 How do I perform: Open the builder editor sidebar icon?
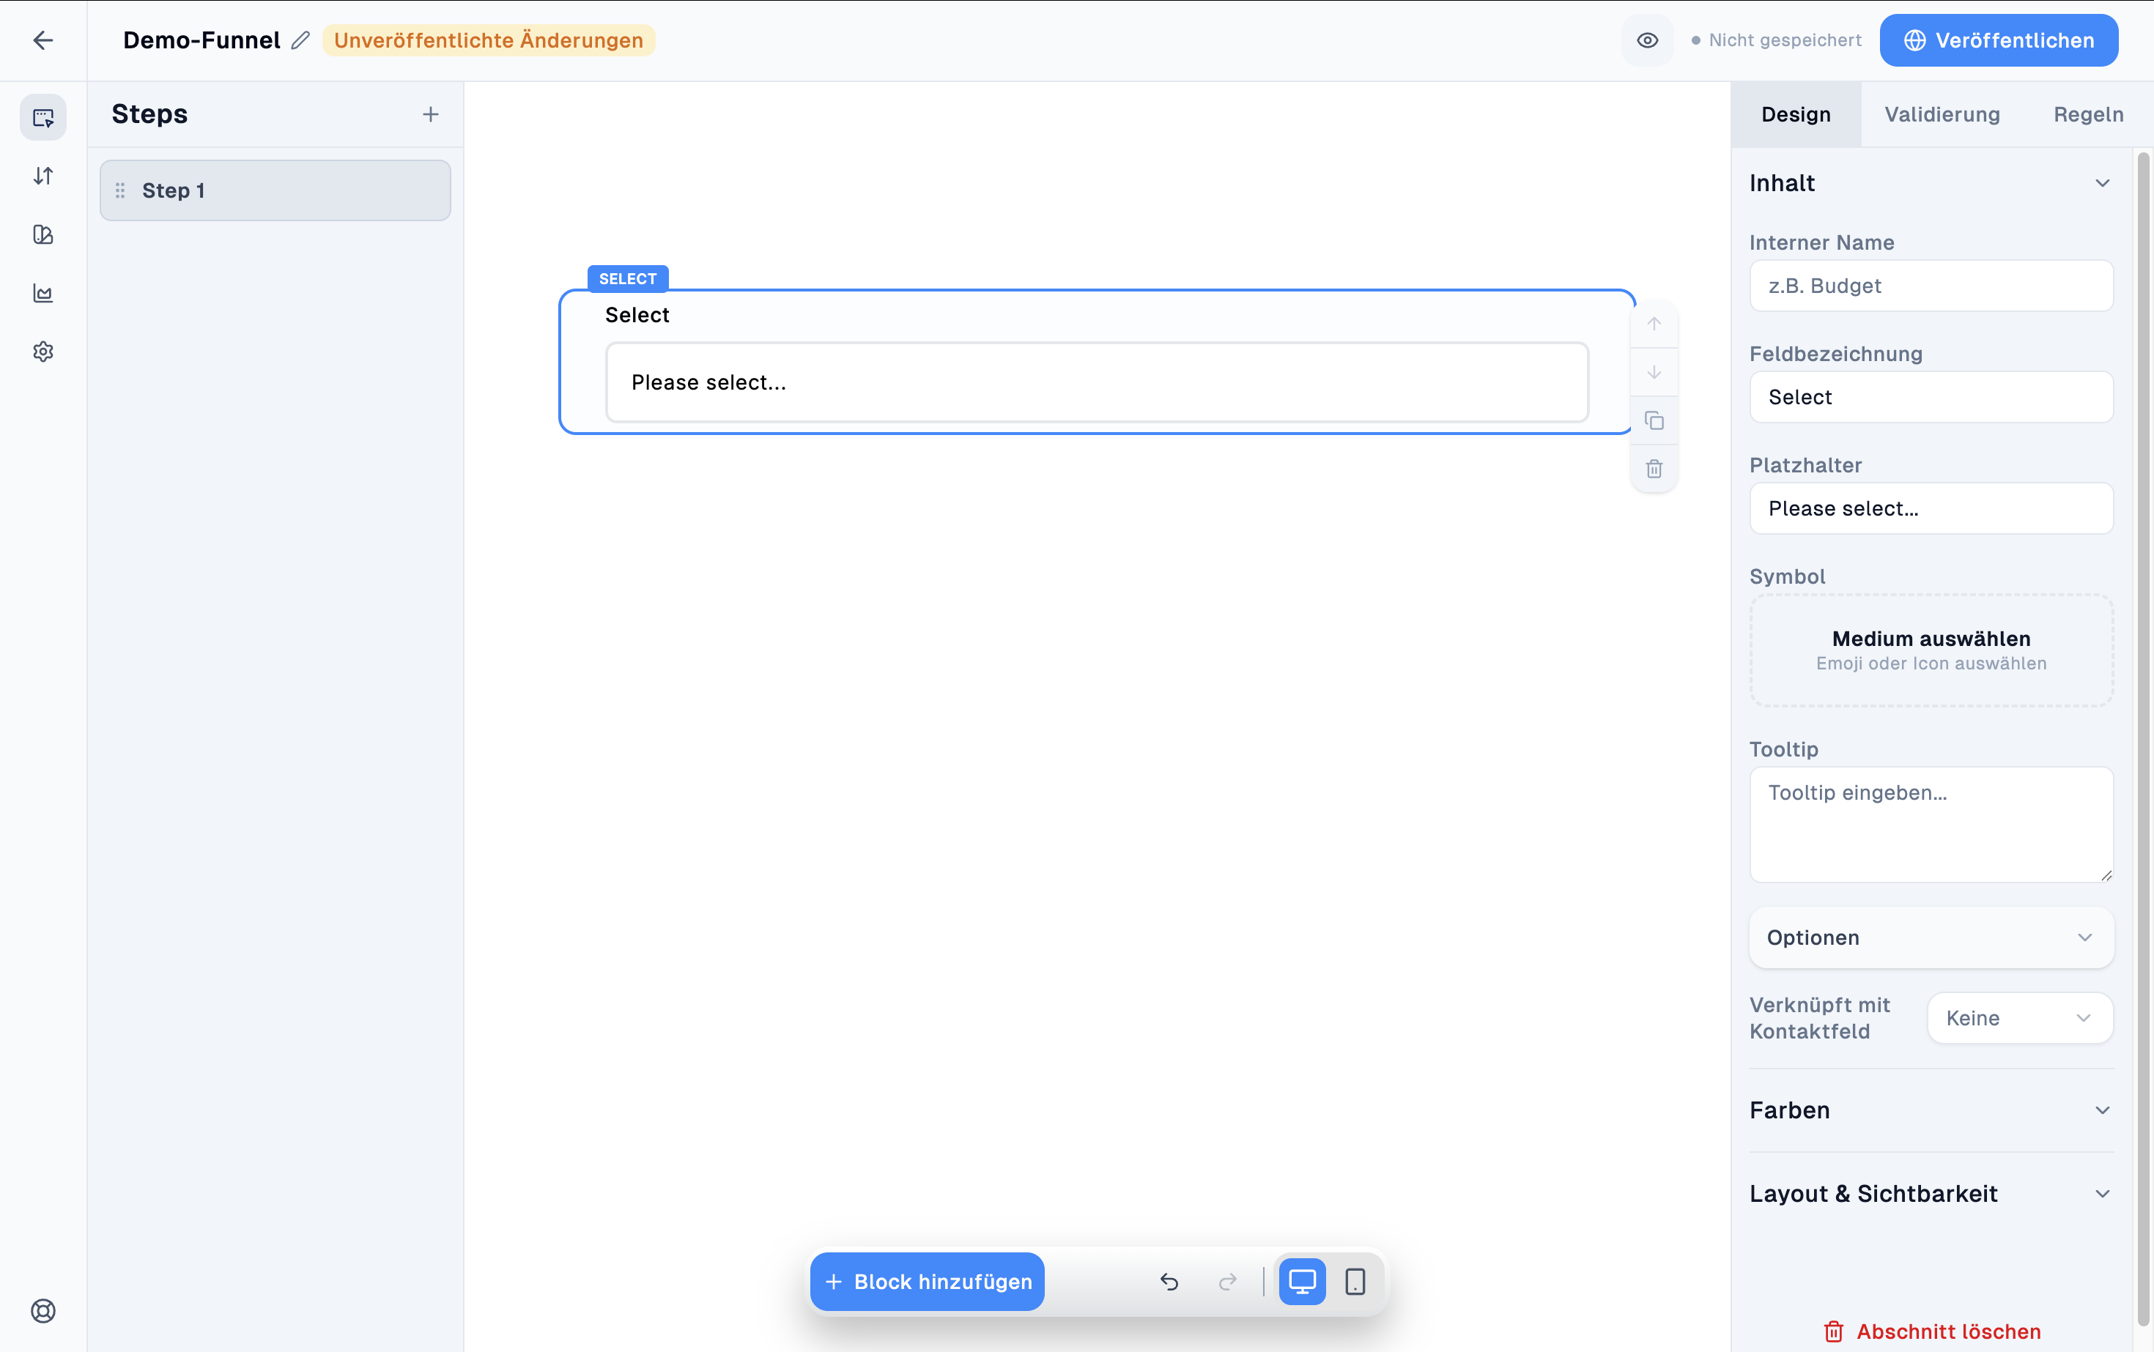coord(43,117)
